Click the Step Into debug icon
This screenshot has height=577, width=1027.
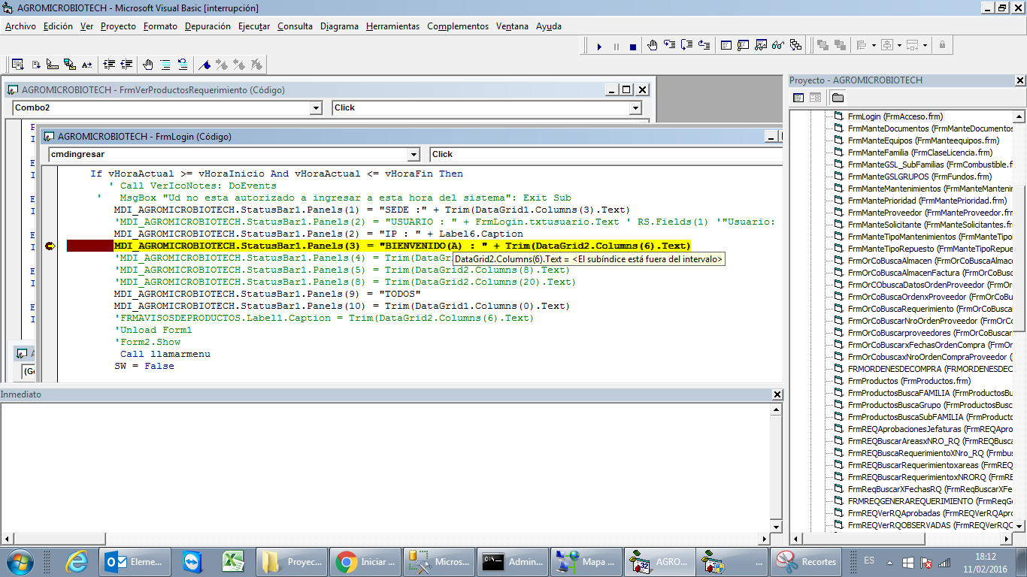[x=670, y=46]
